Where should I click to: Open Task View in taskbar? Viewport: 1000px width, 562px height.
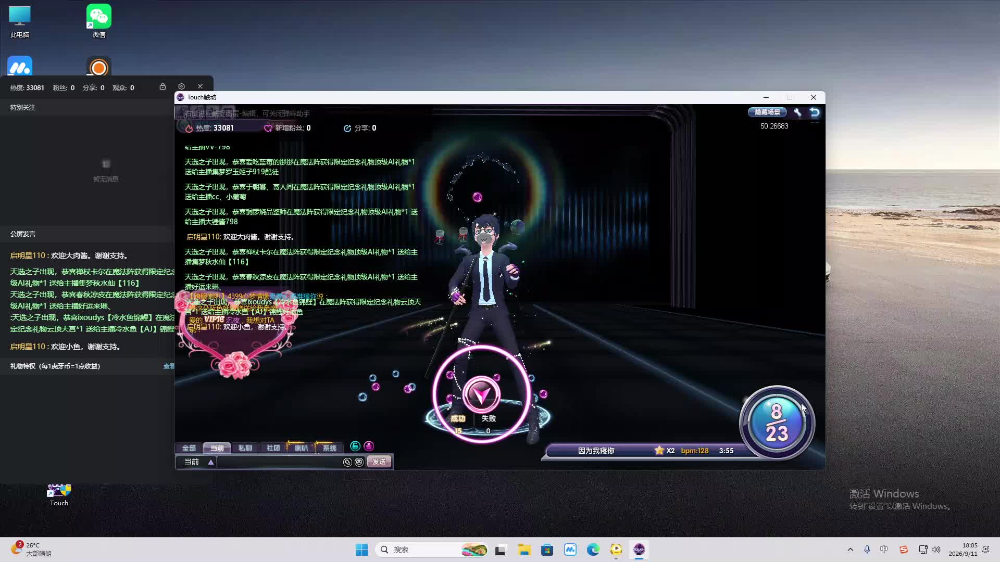pyautogui.click(x=501, y=550)
